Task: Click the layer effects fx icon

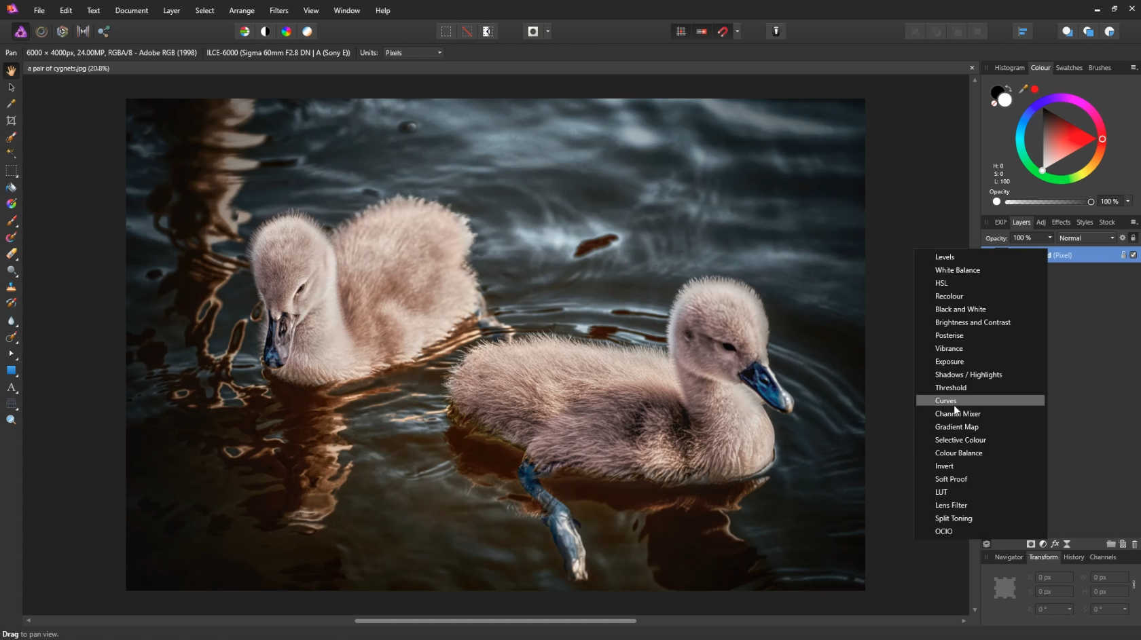Action: click(1055, 544)
